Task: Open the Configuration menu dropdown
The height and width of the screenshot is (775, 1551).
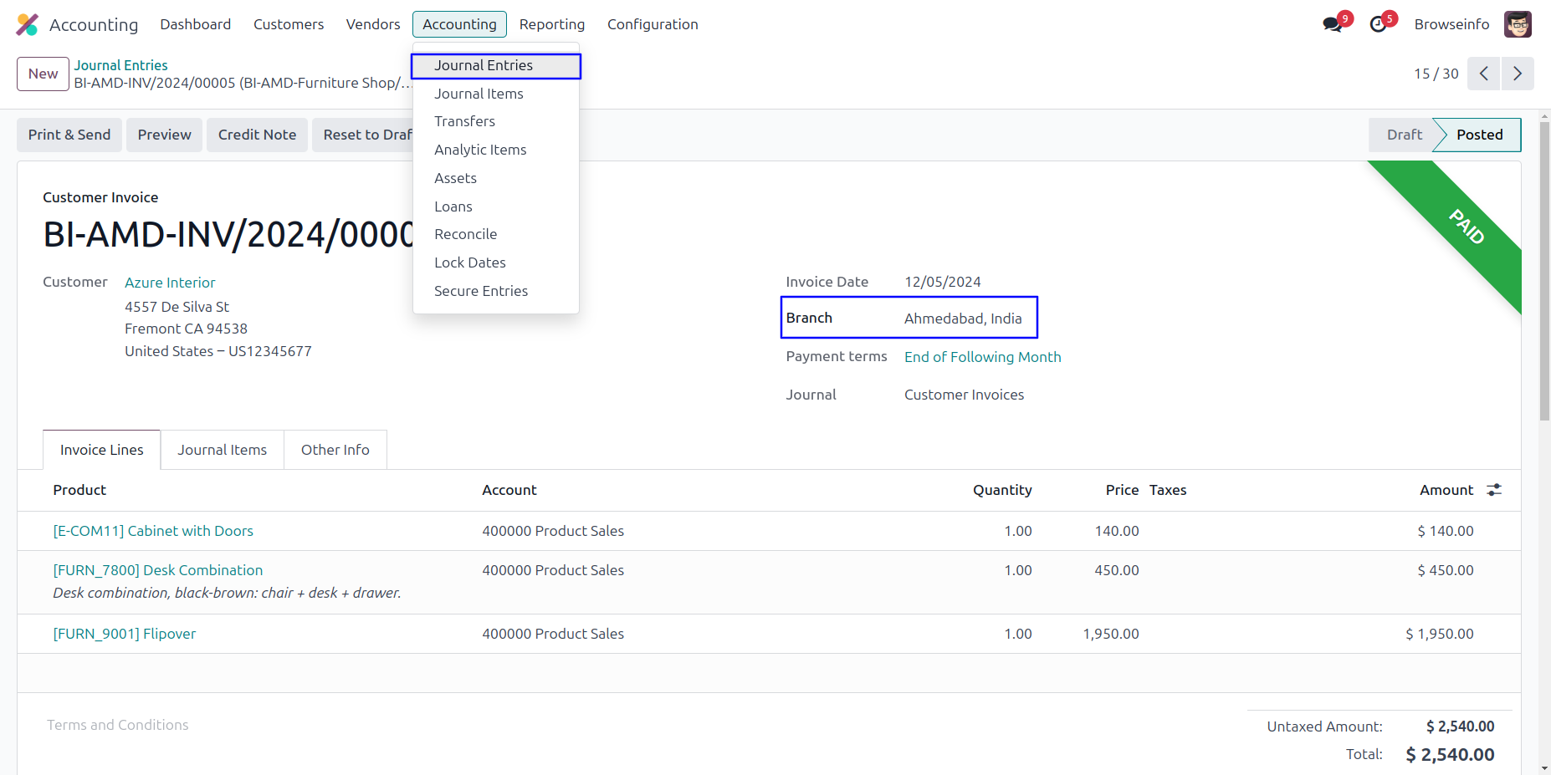Action: point(652,24)
